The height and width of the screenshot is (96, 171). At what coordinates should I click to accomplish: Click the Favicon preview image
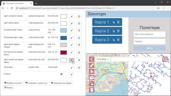(x=61, y=74)
